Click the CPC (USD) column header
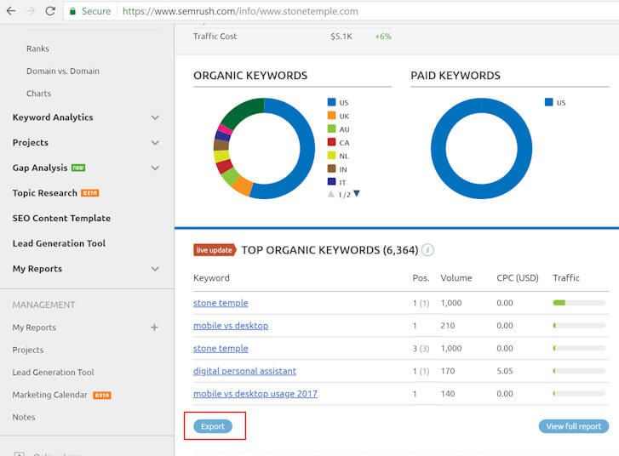The height and width of the screenshot is (456, 619). [x=518, y=277]
